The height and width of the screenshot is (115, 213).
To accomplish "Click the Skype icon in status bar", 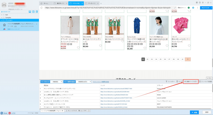I will (2, 113).
